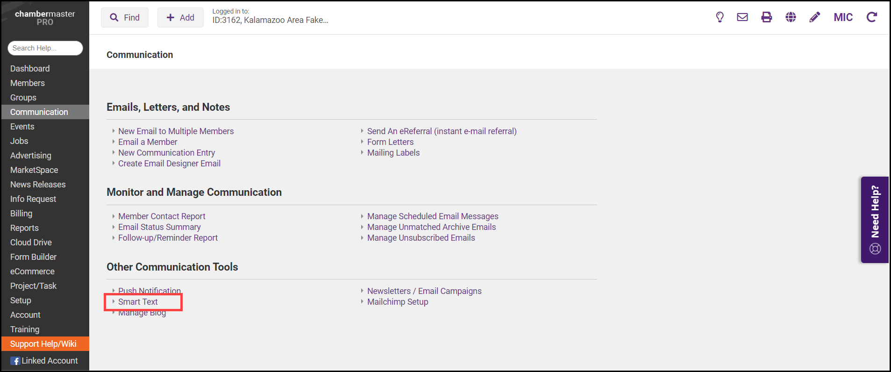Open the MIC link in header

point(843,17)
